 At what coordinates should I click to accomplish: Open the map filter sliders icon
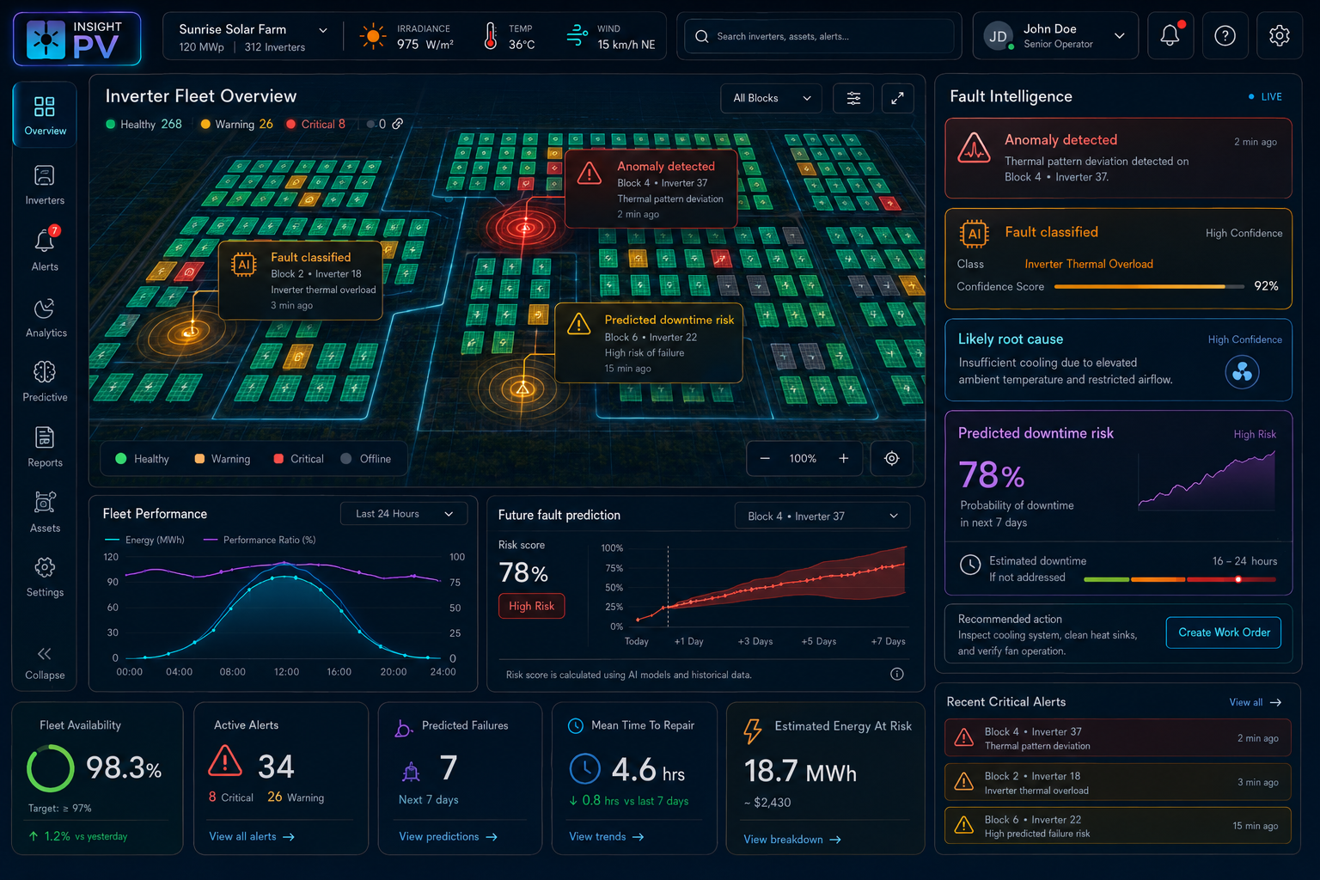point(853,98)
